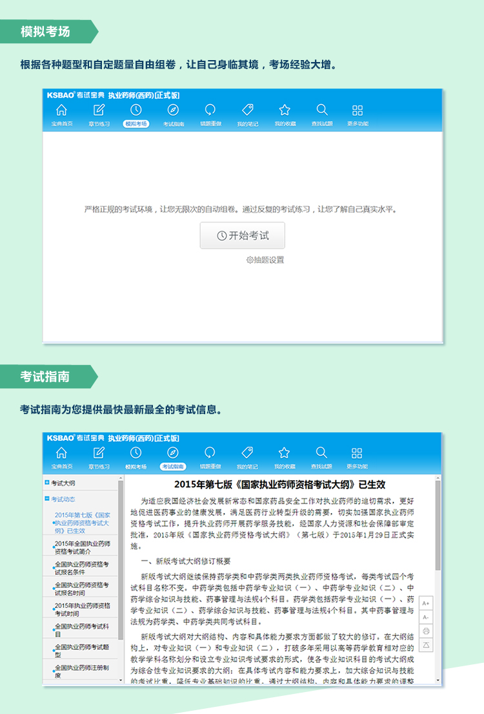Start the mock exam with 开始考试
484x714 pixels.
pos(243,235)
